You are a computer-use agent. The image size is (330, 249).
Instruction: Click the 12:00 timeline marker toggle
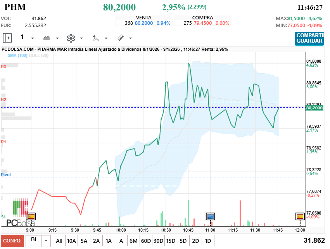[299, 216]
